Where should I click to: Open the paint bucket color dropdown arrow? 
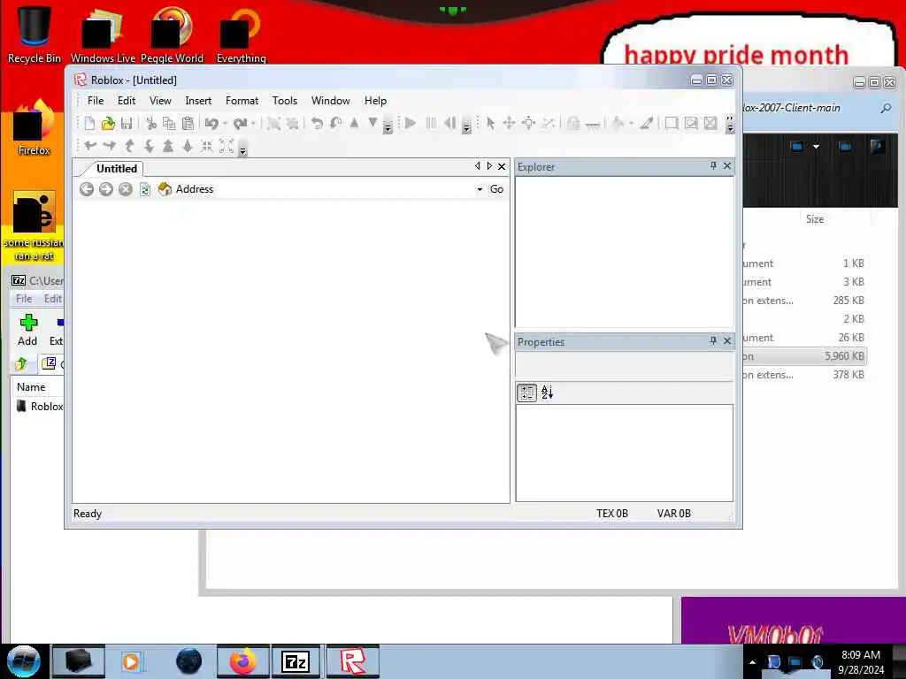(631, 123)
